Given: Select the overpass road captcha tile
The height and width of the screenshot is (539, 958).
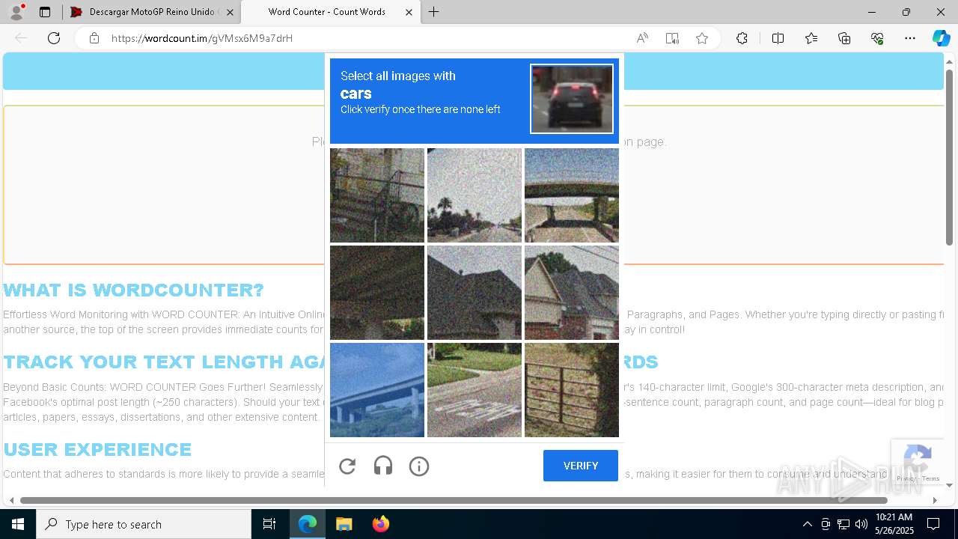Looking at the screenshot, I should pos(572,195).
